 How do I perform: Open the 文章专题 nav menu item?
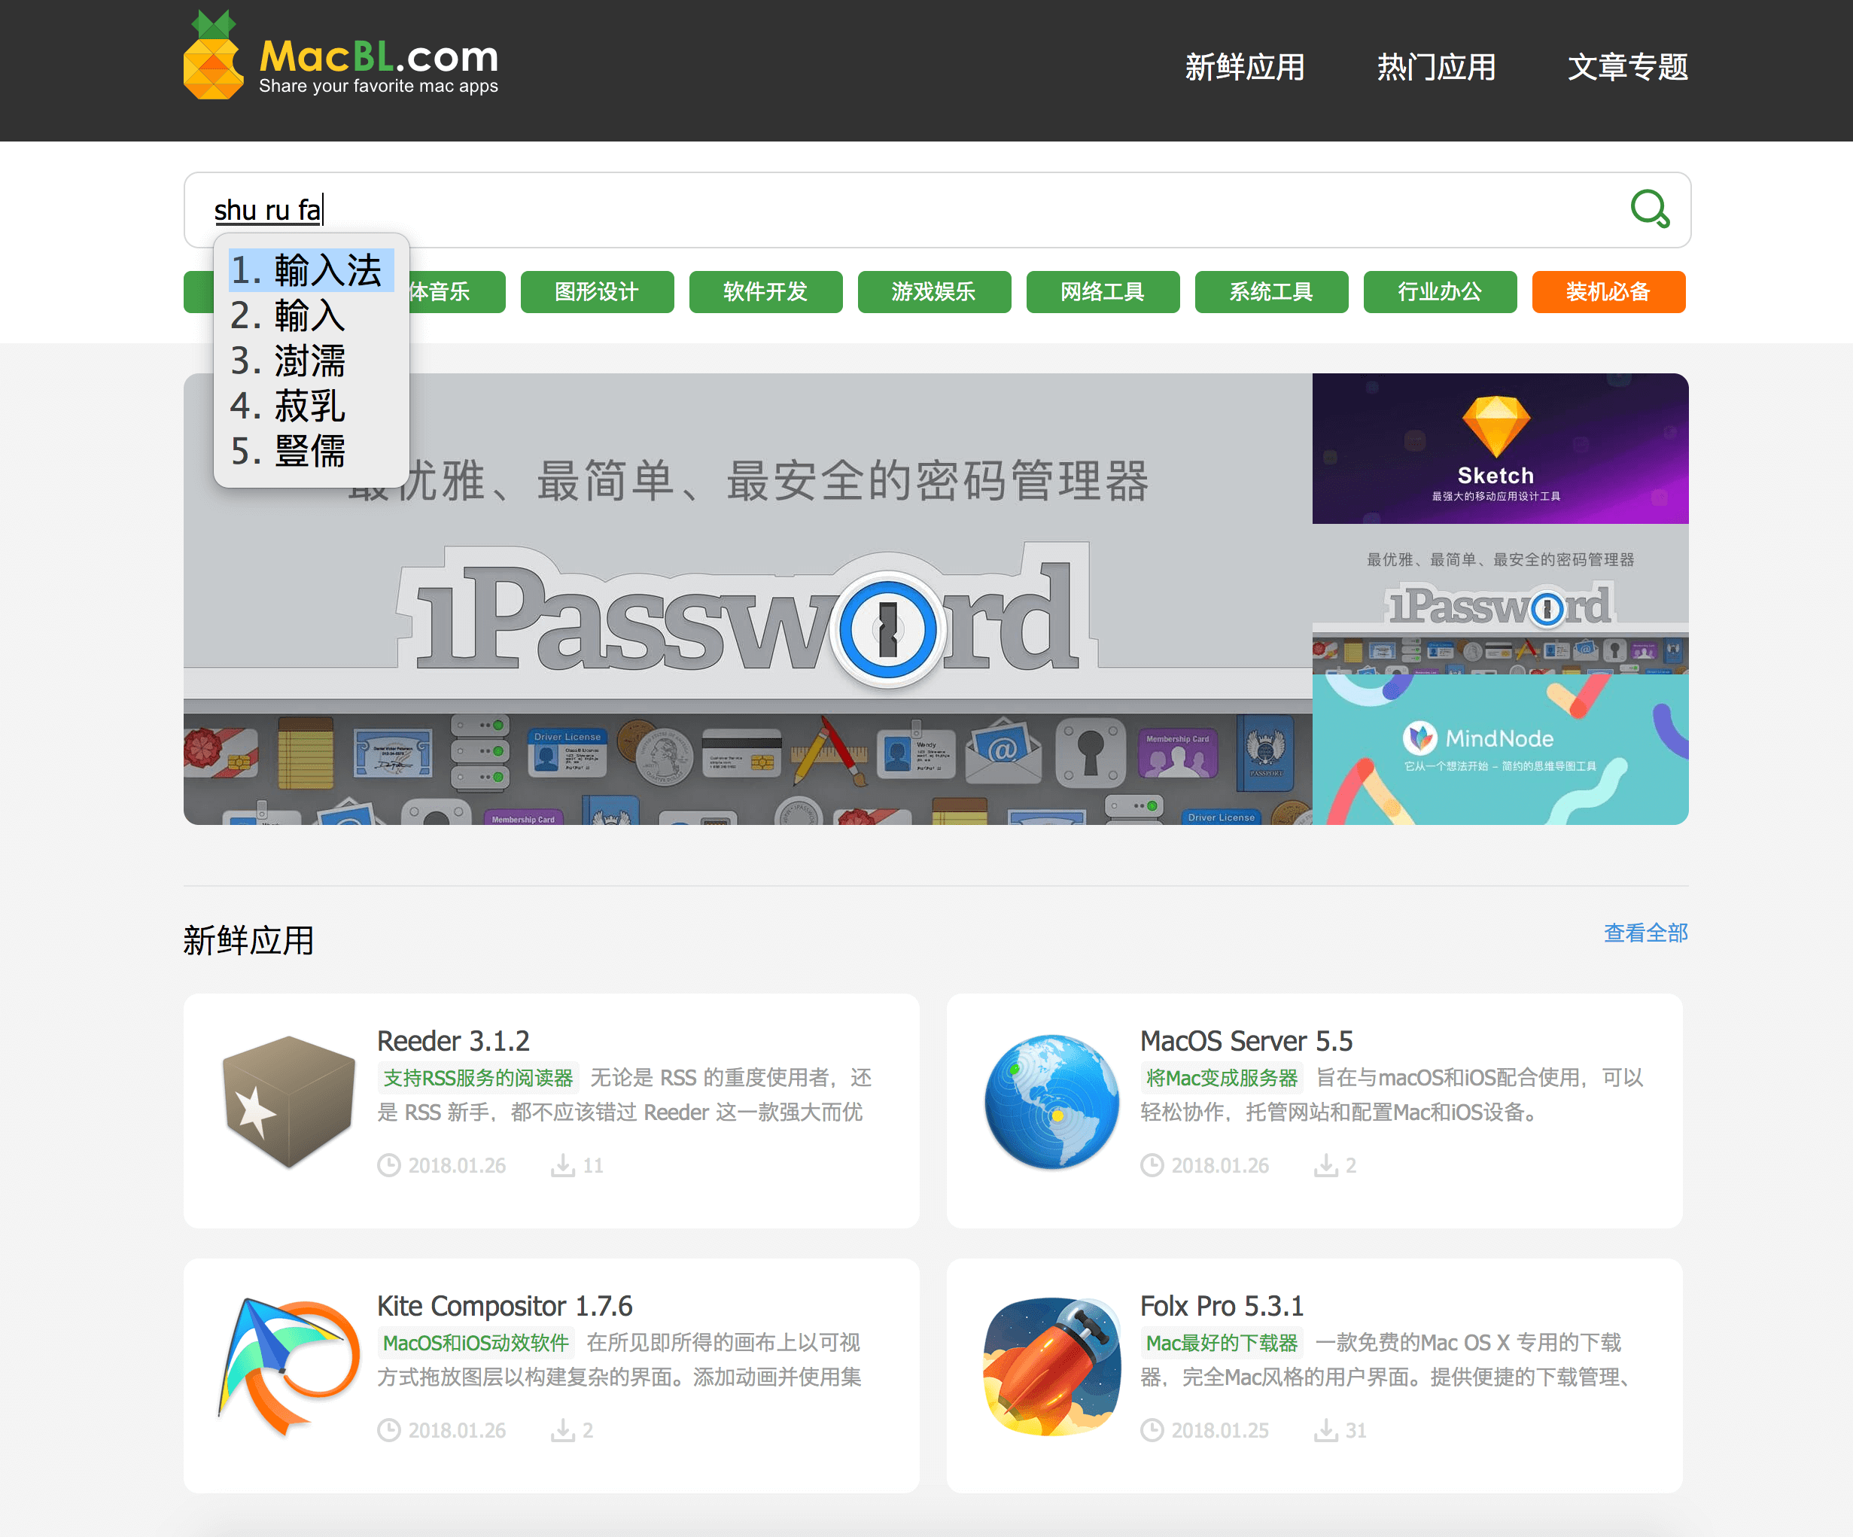1628,67
